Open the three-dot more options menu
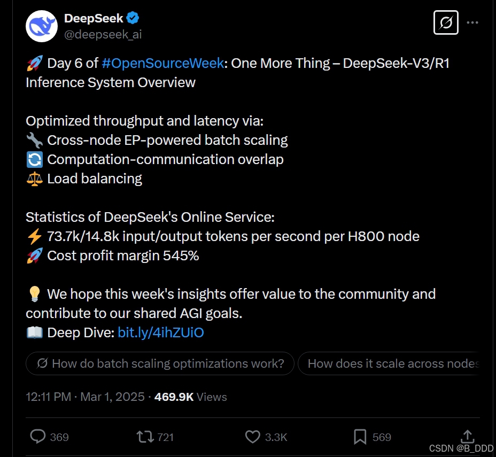Image resolution: width=496 pixels, height=457 pixels. coord(472,23)
